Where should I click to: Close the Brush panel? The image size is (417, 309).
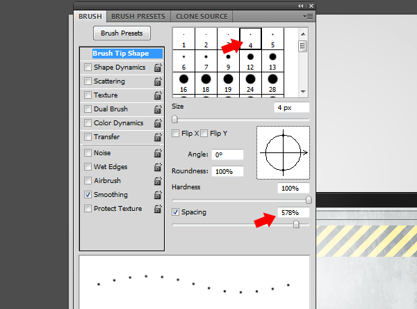point(311,6)
